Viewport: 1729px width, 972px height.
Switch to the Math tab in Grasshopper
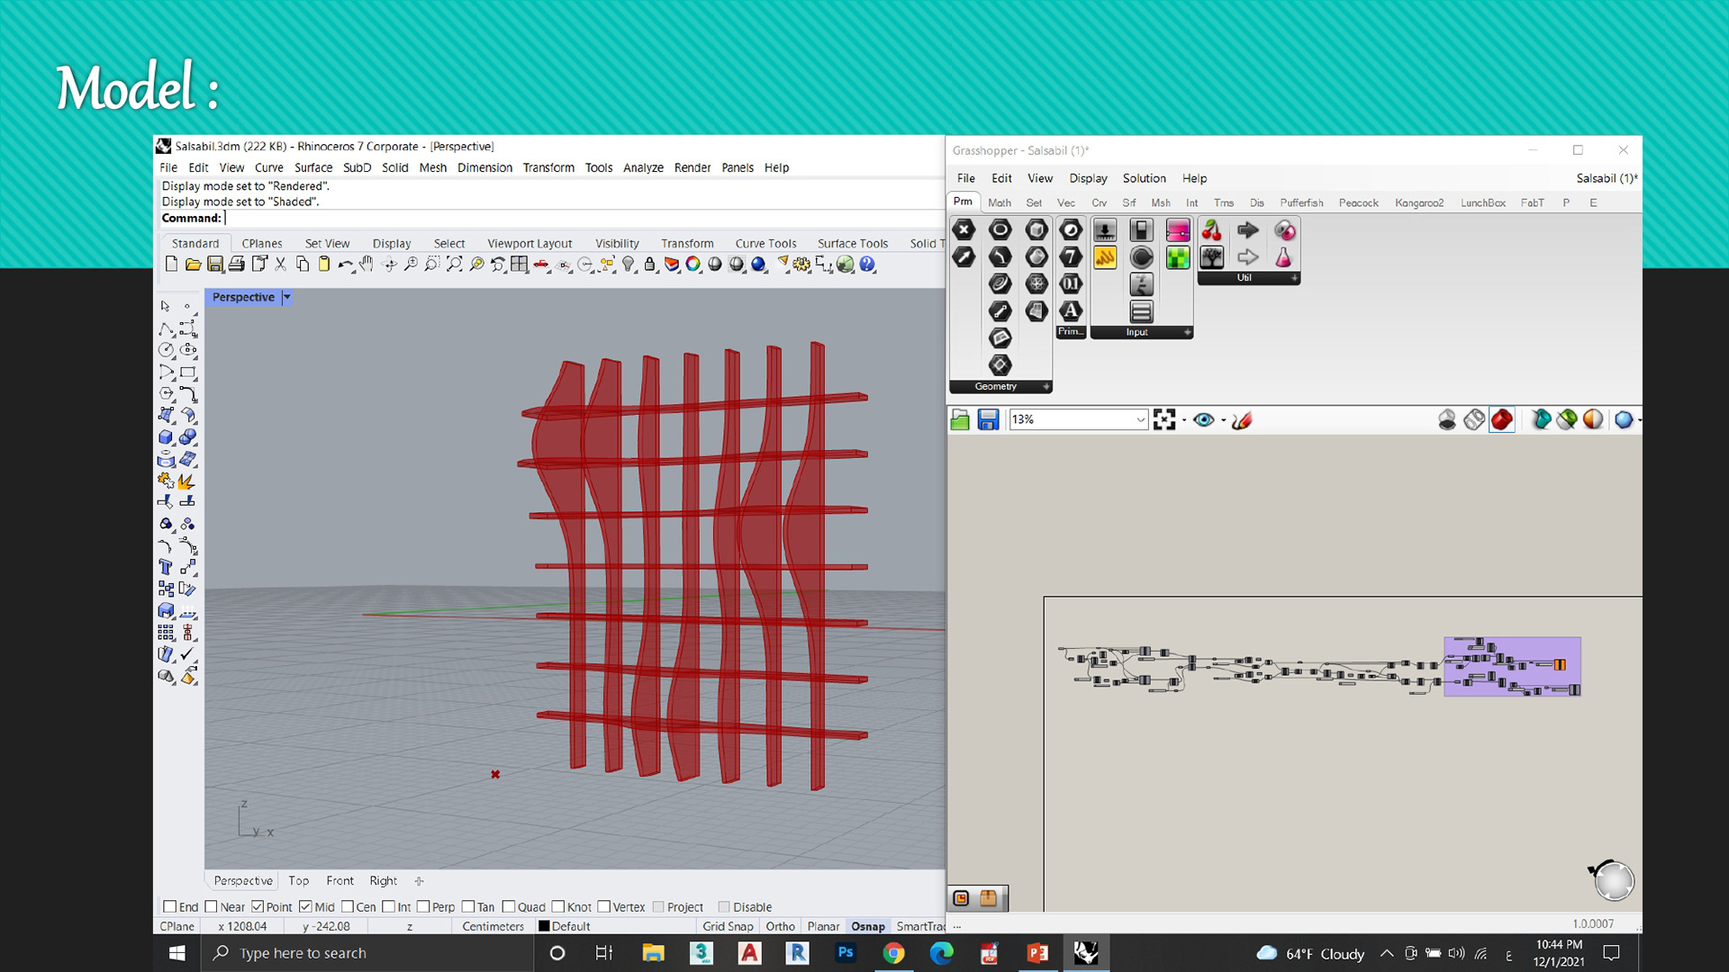click(1000, 202)
